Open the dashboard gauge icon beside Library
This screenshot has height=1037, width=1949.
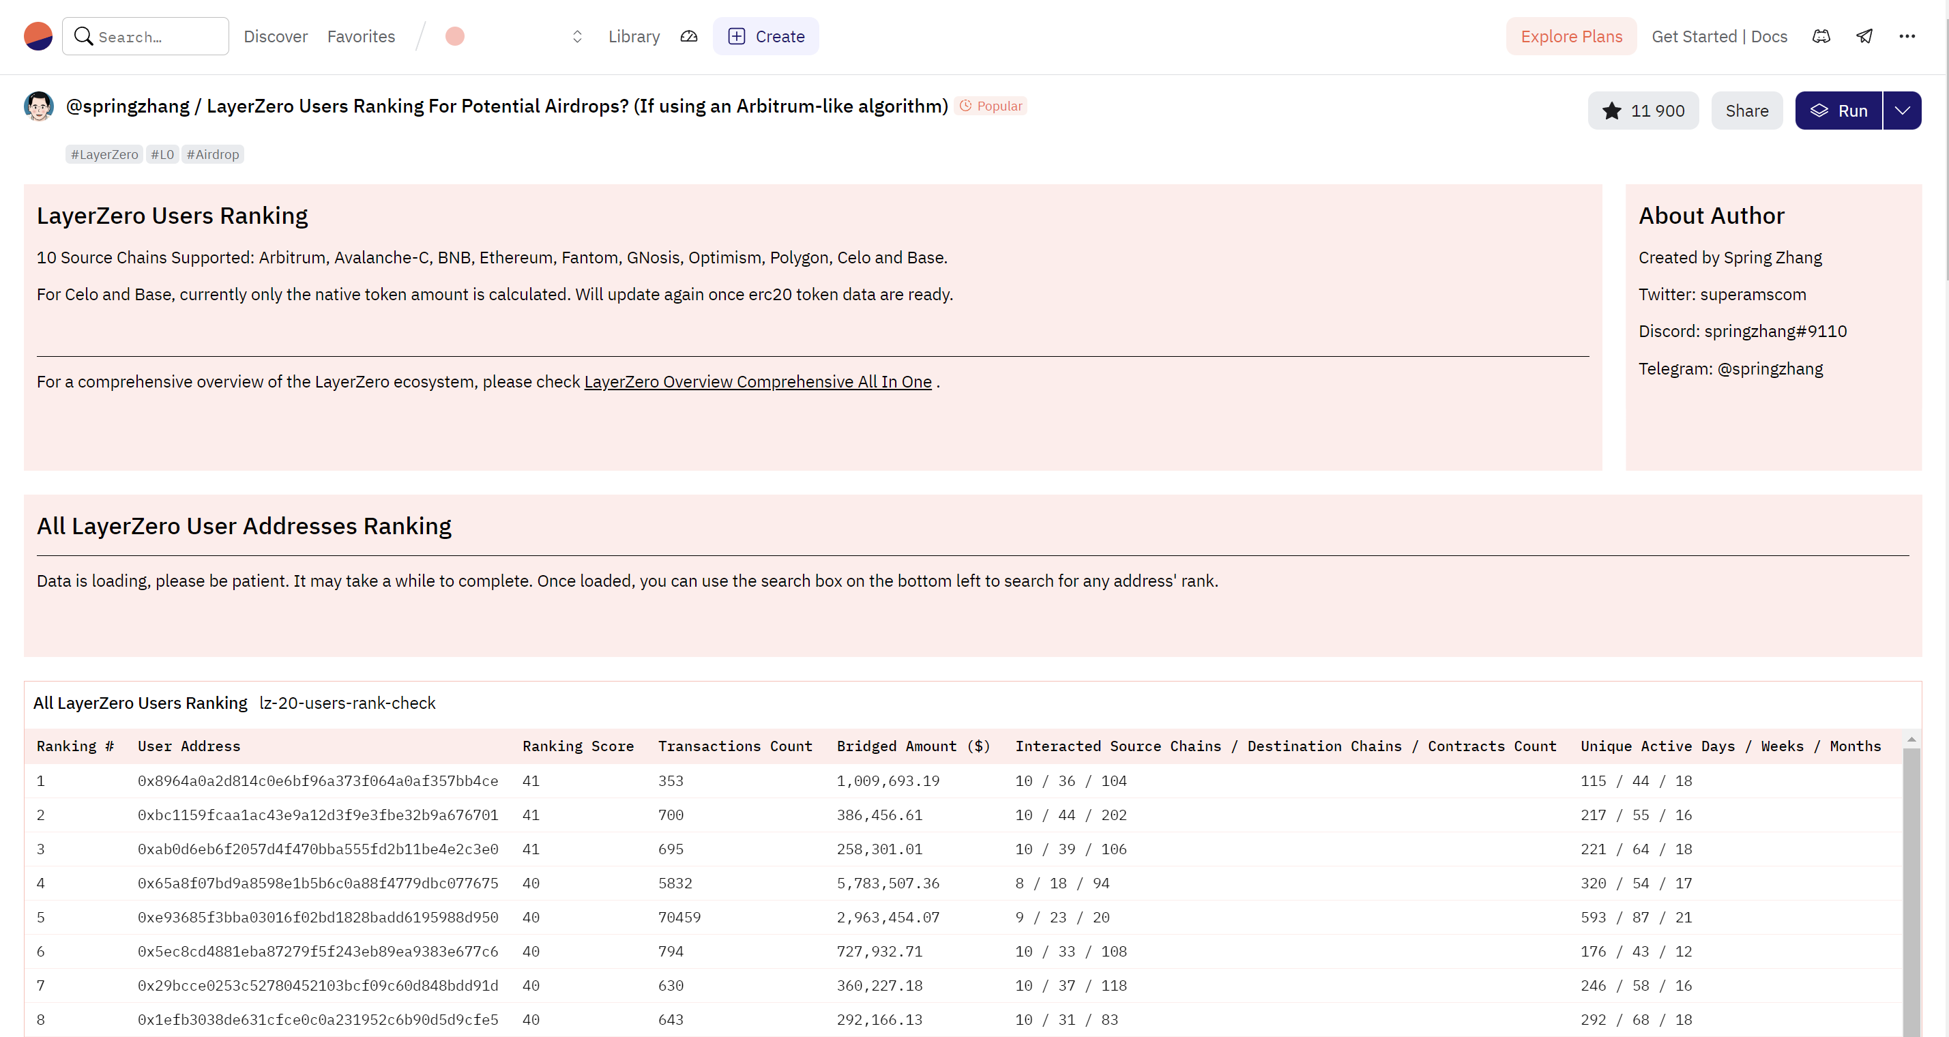688,36
